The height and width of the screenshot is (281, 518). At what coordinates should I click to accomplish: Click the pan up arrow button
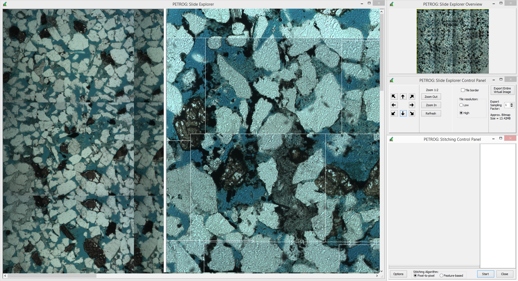pyautogui.click(x=403, y=97)
